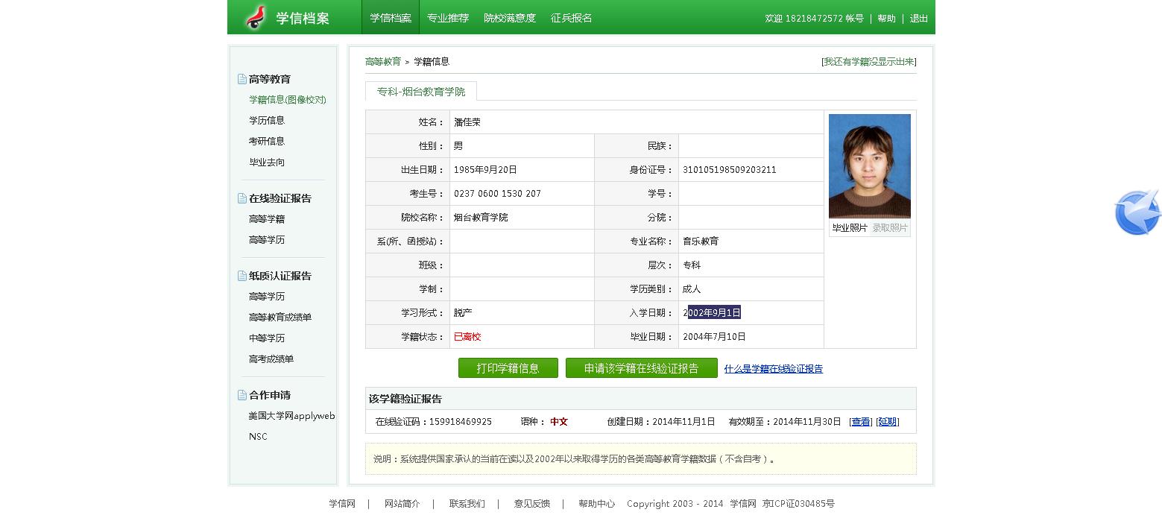Open the 什么是学籍在线验证报告 link
1162x527 pixels.
[773, 369]
